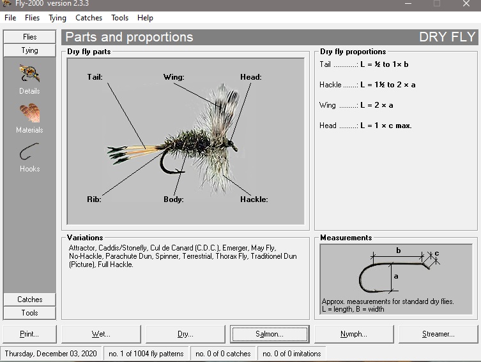Close the Fly-2000 window

click(466, 4)
